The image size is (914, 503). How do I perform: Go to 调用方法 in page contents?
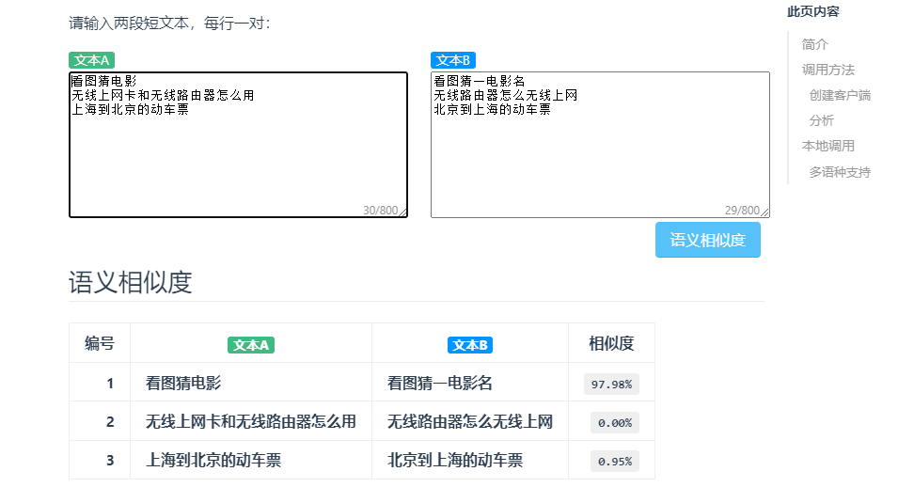click(827, 70)
